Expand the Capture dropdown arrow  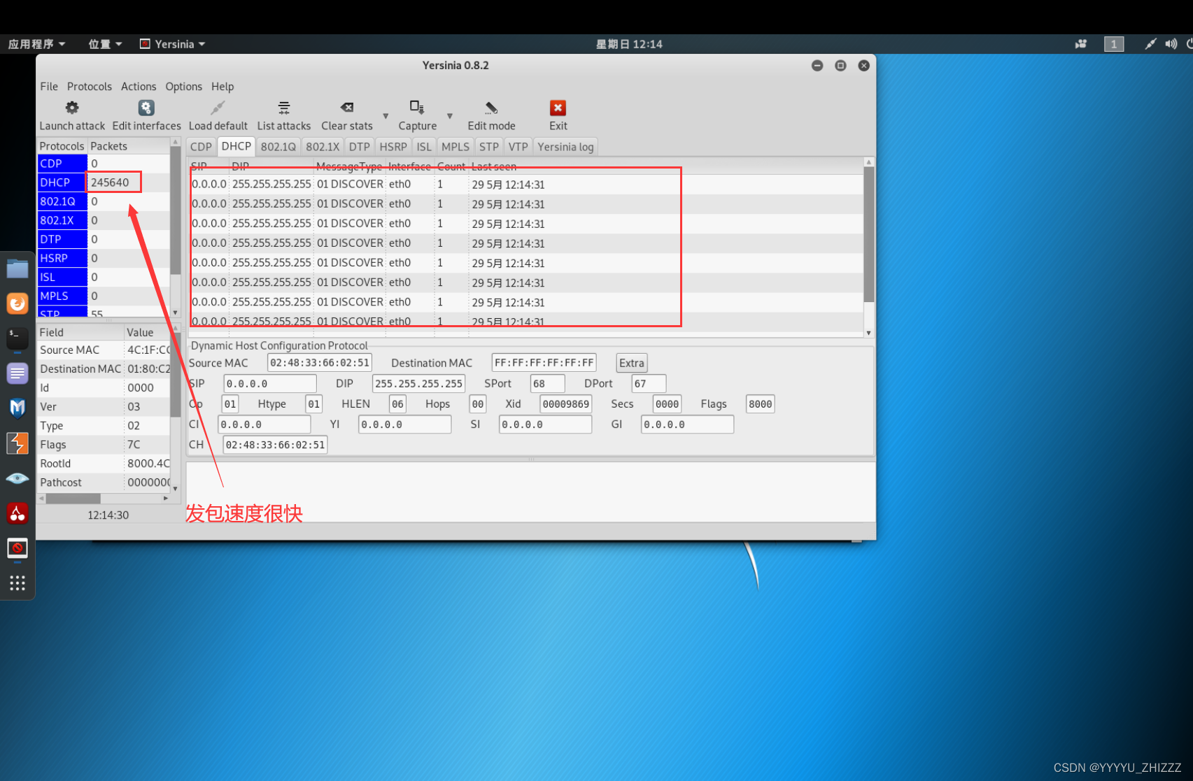point(450,116)
